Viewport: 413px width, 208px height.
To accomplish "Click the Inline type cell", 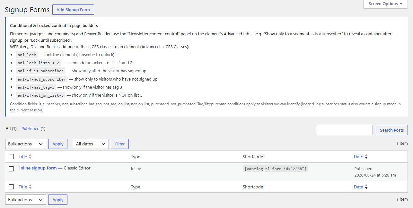I will (x=136, y=169).
